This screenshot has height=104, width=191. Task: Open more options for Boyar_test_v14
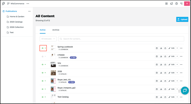coord(181,81)
